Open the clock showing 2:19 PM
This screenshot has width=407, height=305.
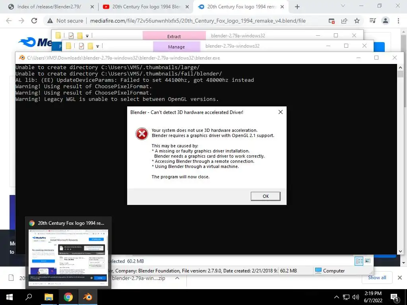[x=373, y=297]
